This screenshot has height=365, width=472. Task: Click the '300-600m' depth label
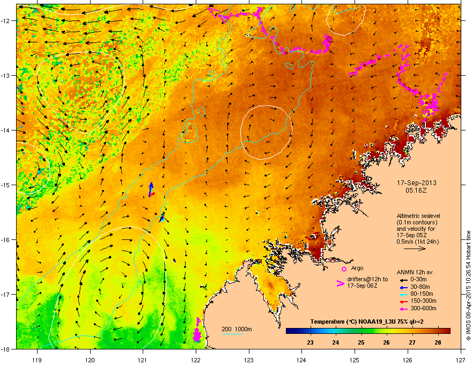(423, 309)
